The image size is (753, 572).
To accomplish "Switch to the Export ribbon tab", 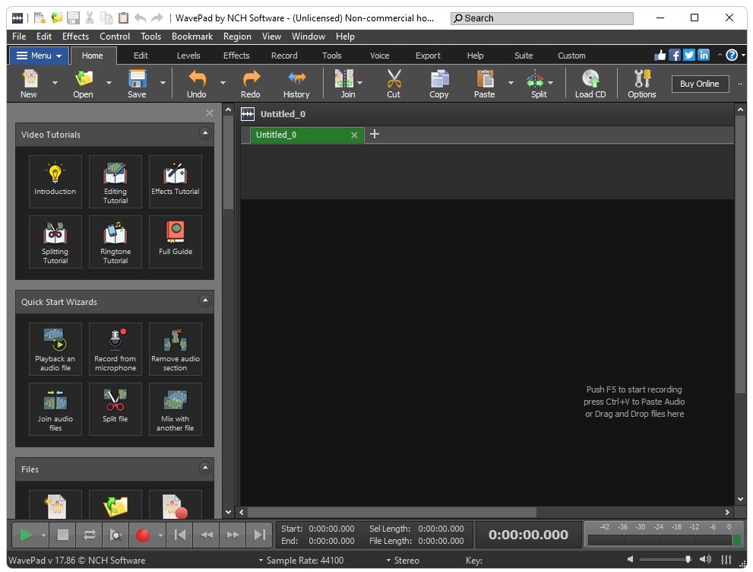I will tap(428, 56).
